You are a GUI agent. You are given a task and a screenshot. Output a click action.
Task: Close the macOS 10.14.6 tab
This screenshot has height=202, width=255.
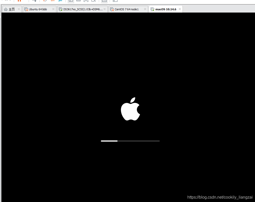coord(180,9)
